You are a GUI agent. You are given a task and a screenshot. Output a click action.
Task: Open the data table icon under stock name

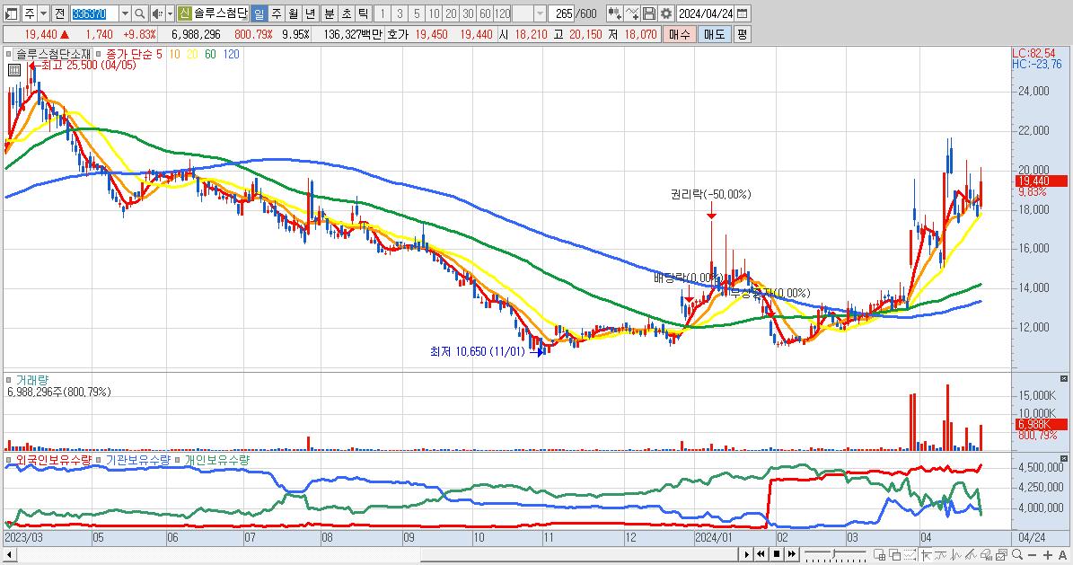click(x=13, y=69)
